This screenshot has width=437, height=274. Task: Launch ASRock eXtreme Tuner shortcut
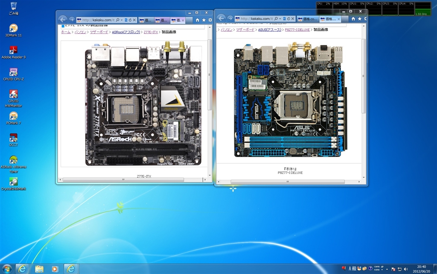(x=13, y=164)
